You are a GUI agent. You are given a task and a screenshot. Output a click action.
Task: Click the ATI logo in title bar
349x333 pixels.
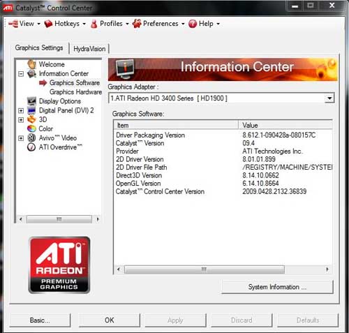(8, 8)
